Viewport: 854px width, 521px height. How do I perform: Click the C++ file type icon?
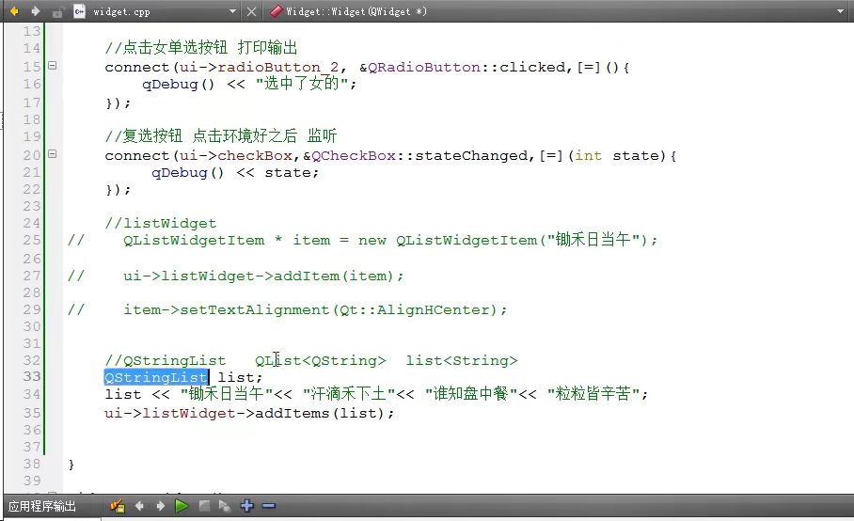80,11
